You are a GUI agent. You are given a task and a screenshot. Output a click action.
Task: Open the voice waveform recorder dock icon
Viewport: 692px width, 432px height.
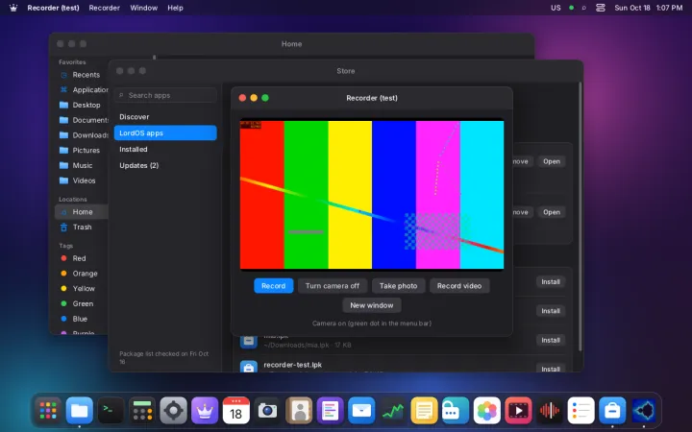[550, 411]
